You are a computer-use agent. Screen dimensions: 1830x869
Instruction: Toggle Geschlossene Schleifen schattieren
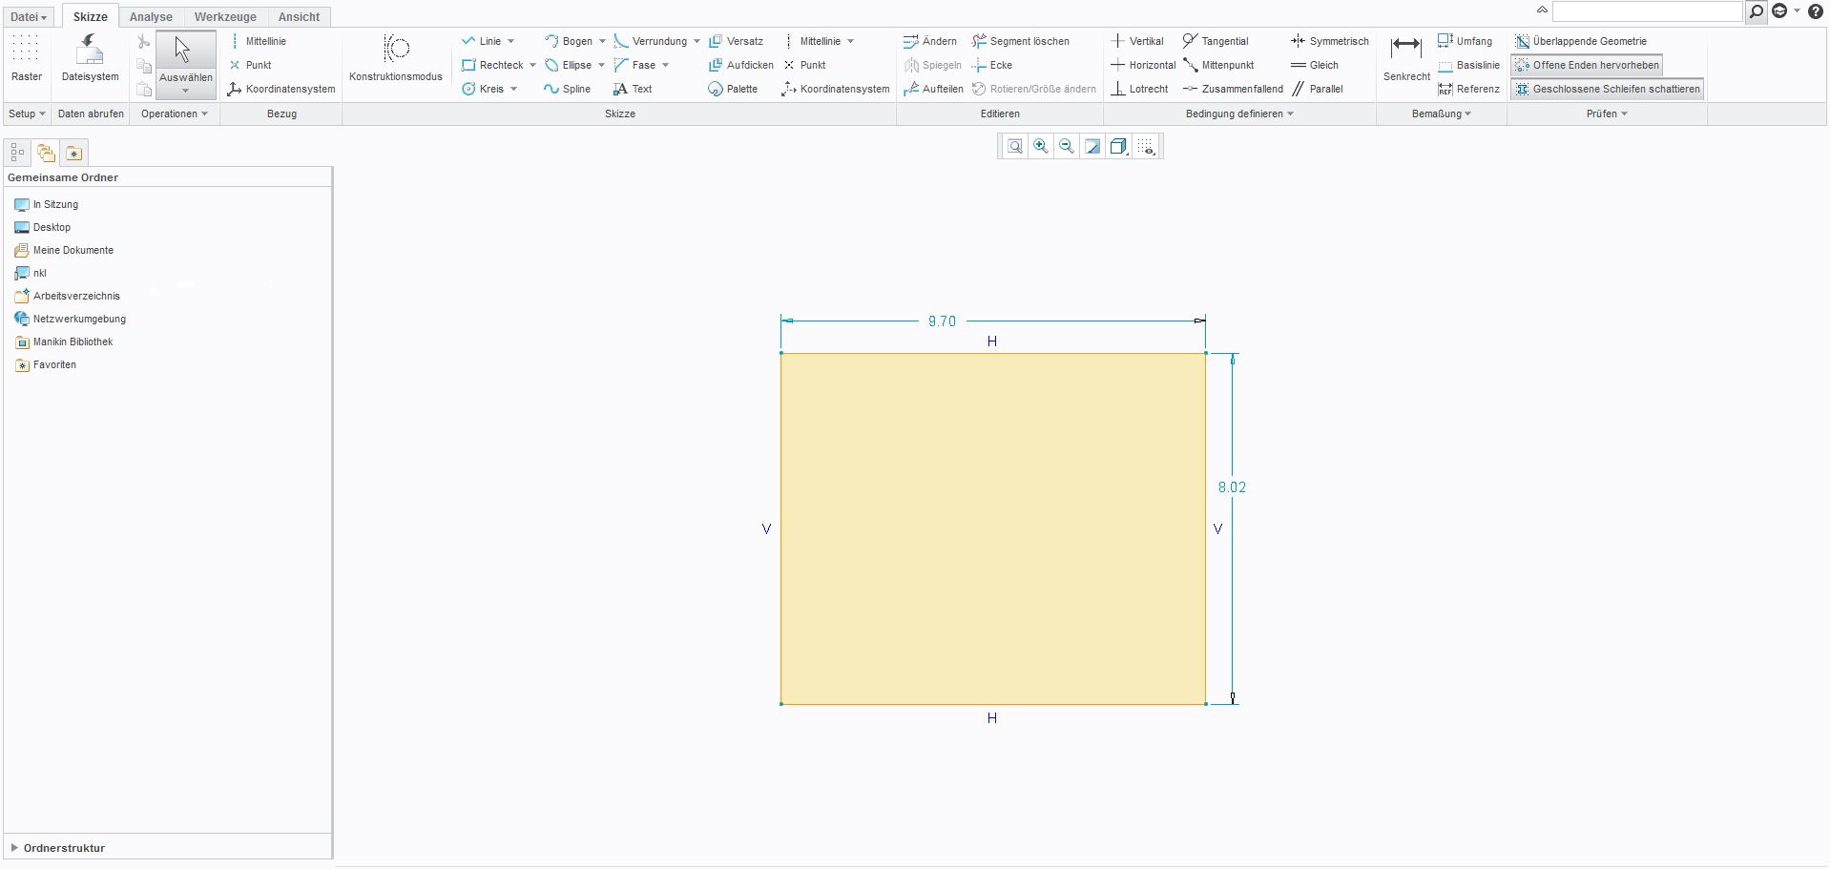(x=1608, y=89)
